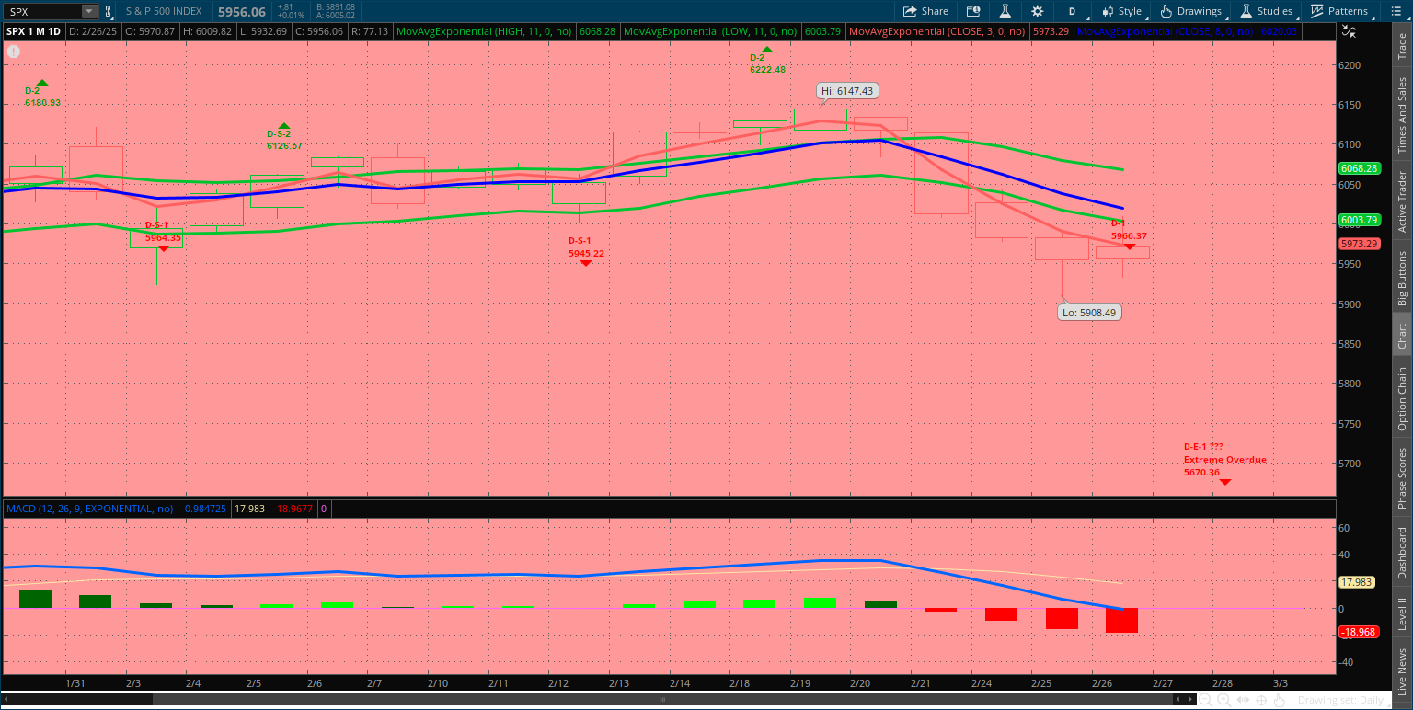Toggle the crossed-arrows icon beside study labels
1413x710 pixels.
point(1349,30)
